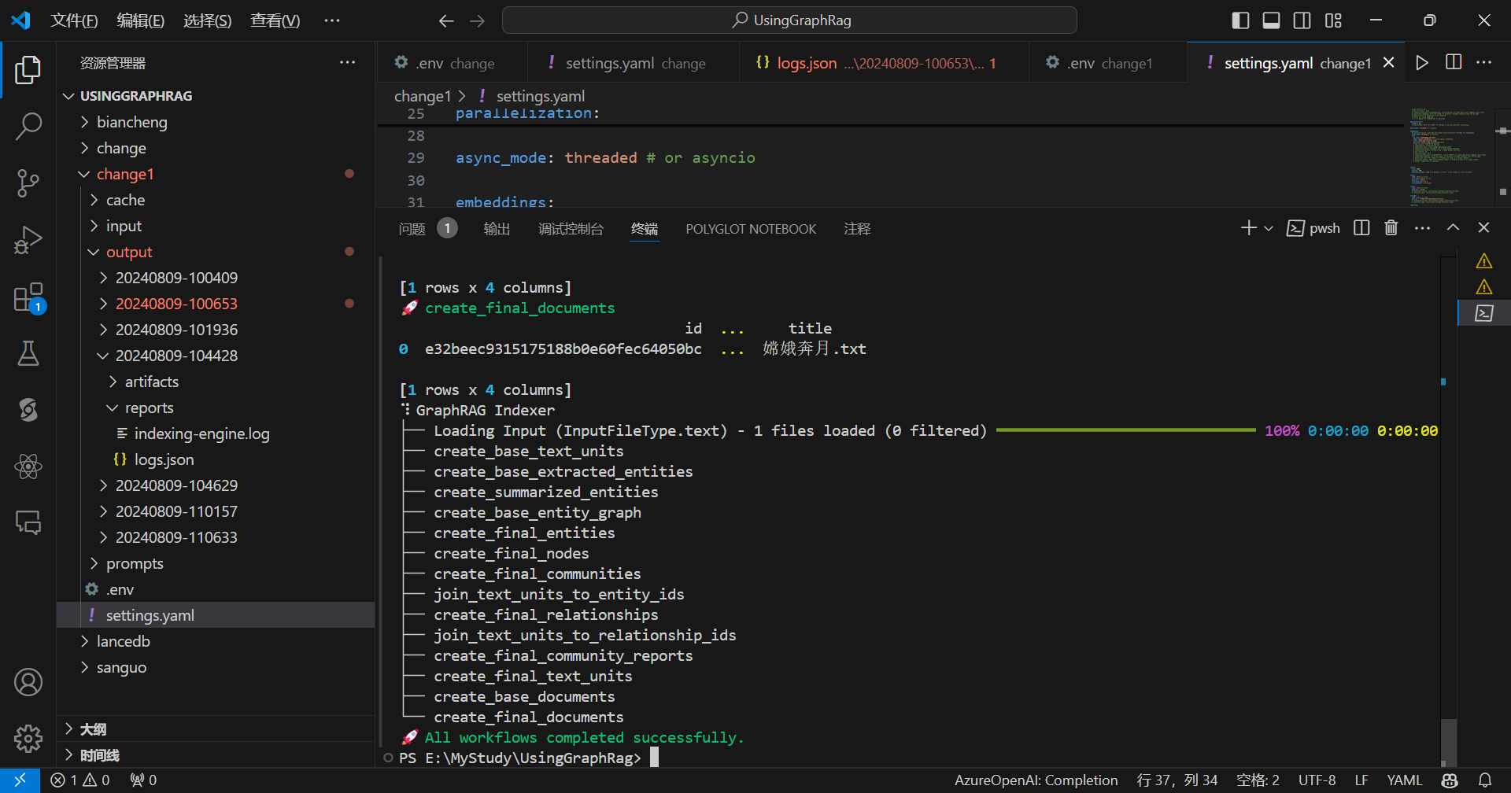Open the Extensions view
The height and width of the screenshot is (793, 1511).
(x=28, y=297)
